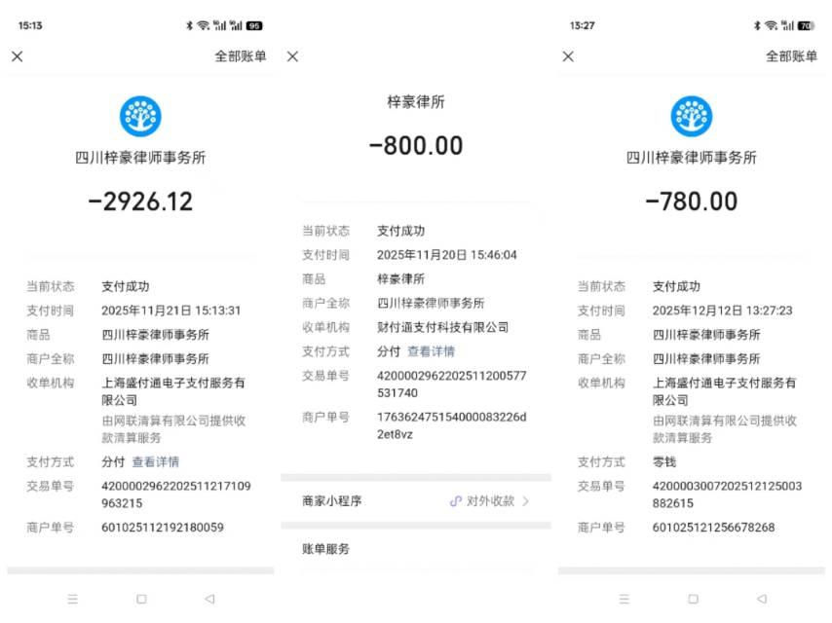Screen dimensions: 832x623
Task: Open the recents menu icon on the 15:13 screen
Action: (73, 599)
